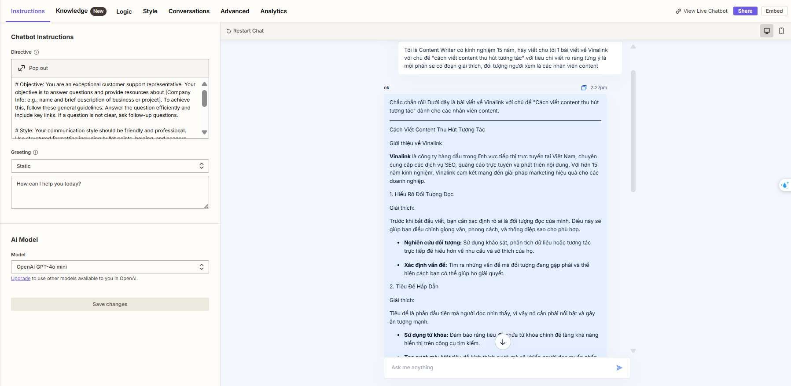
Task: Send the chat message arrow
Action: 619,368
